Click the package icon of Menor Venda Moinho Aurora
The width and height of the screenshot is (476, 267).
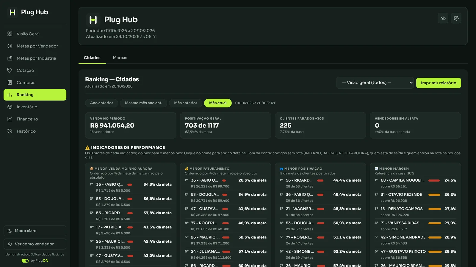coord(92,169)
